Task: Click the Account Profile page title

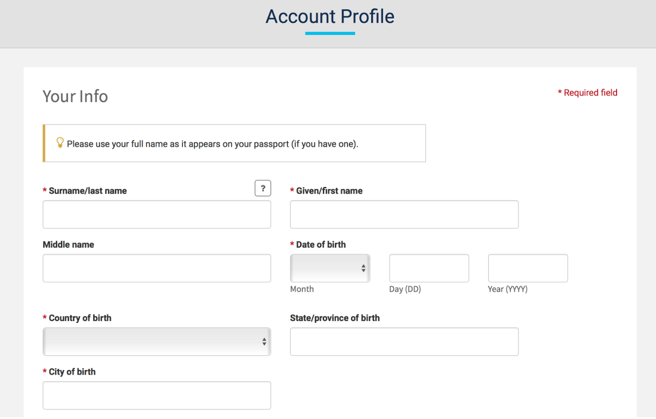Action: (330, 17)
